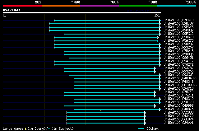Select the UniRef100_C9DRQ7 label

pyautogui.click(x=178, y=44)
